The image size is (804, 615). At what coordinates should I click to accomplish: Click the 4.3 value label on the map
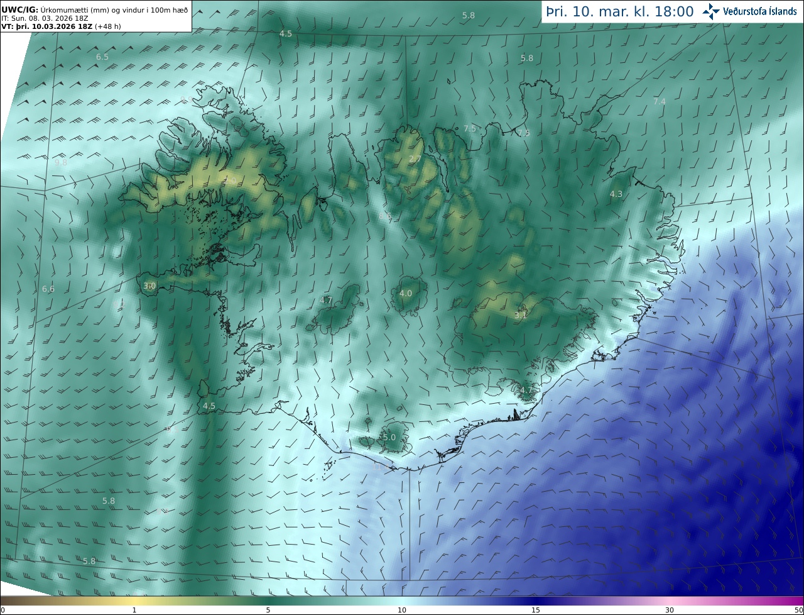[616, 194]
